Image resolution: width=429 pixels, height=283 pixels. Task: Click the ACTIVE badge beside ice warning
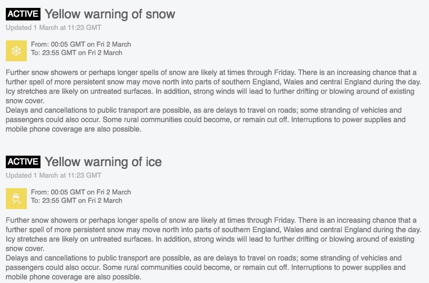pyautogui.click(x=23, y=161)
